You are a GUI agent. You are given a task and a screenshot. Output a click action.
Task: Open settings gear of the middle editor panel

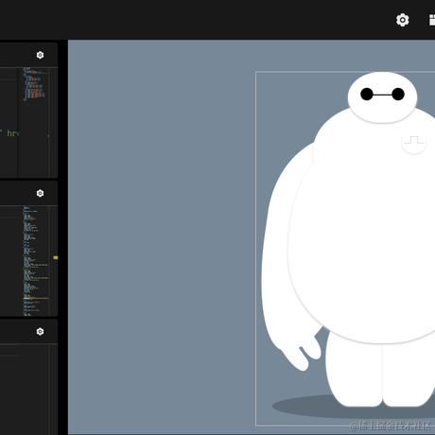[40, 193]
